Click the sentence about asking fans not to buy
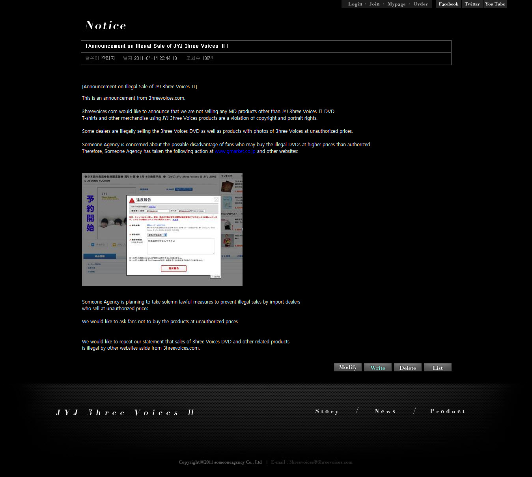532x477 pixels. point(161,322)
